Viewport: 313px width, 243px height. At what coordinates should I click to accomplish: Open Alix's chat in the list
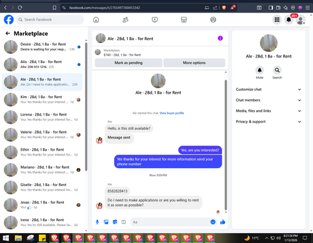point(42,64)
